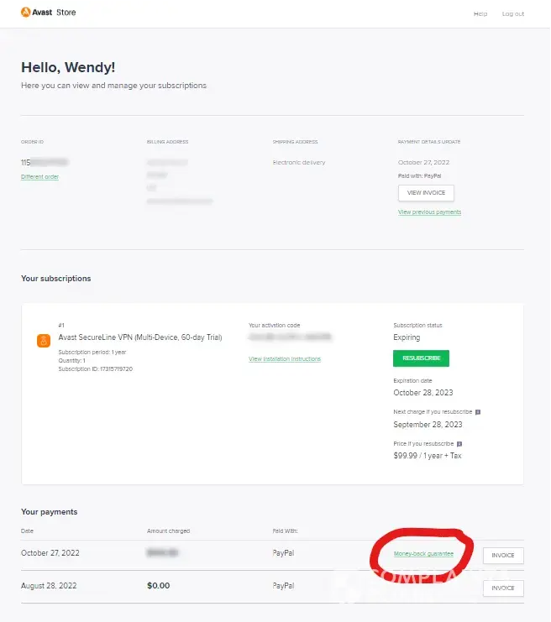
Task: Click the blurred activation code
Action: tap(290, 337)
